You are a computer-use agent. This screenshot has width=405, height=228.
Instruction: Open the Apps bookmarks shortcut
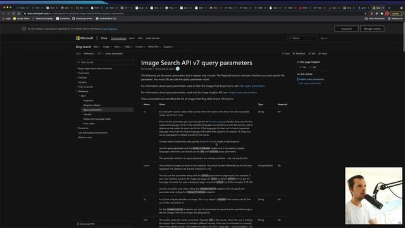pos(7,18)
